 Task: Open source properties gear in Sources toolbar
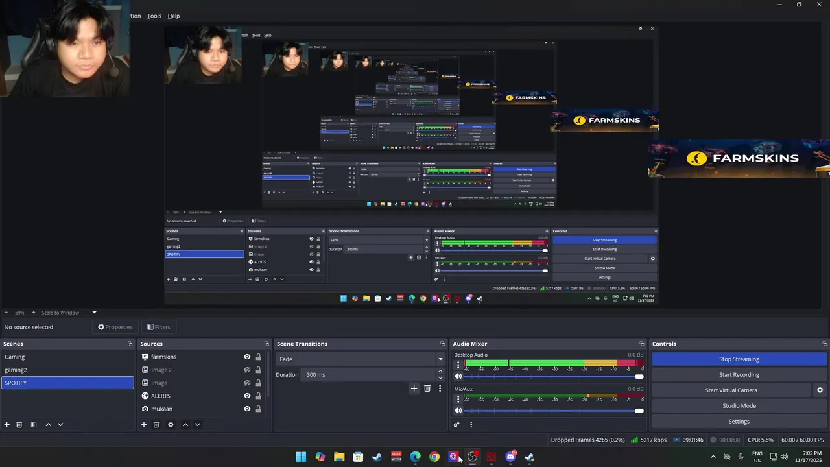click(x=171, y=425)
